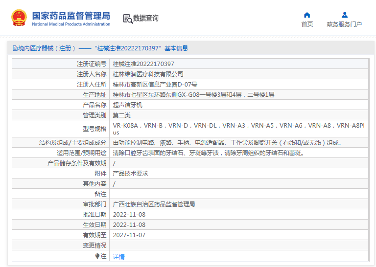Viewport: 376px width, 267px height.
Task: Click the 管理类别 label
Action: [x=94, y=115]
